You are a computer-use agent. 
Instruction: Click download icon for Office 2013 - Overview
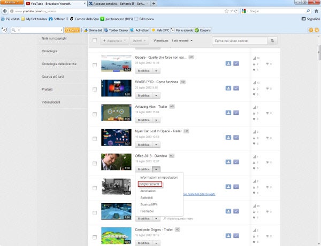[228, 162]
